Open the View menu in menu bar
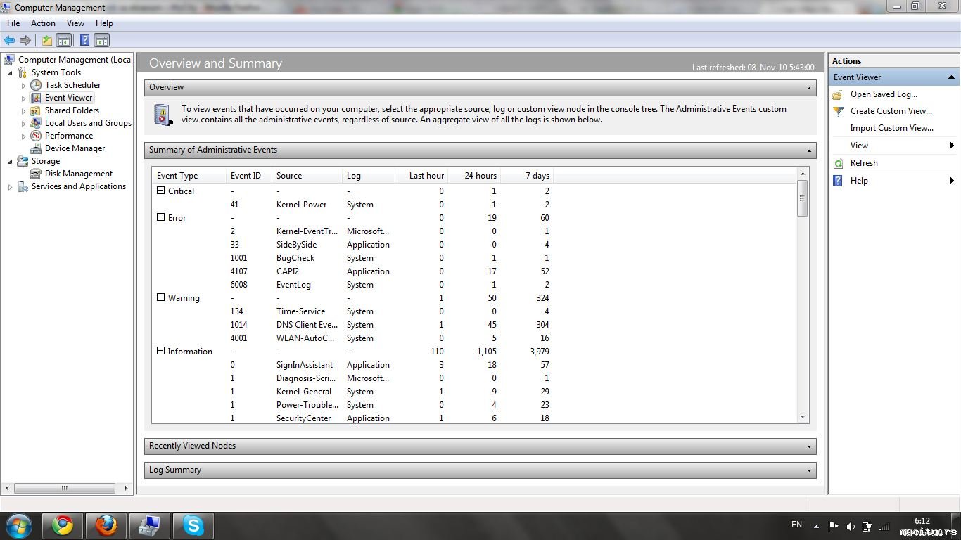This screenshot has height=540, width=961. pyautogui.click(x=75, y=23)
